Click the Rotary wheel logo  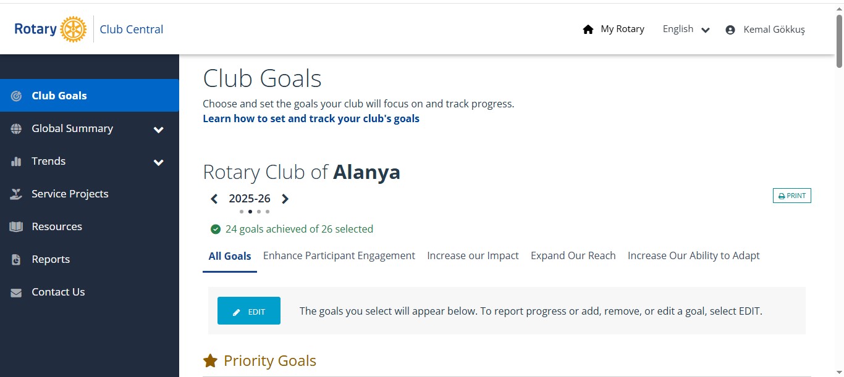[x=74, y=29]
